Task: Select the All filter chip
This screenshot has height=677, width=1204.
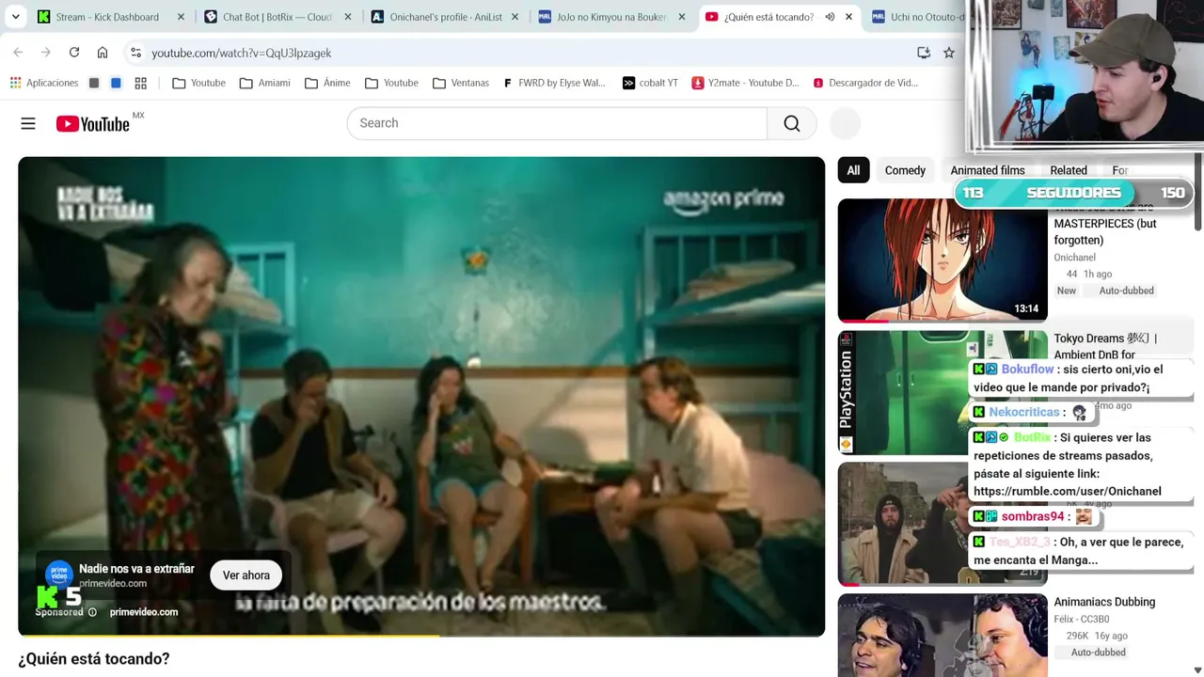Action: pos(853,170)
